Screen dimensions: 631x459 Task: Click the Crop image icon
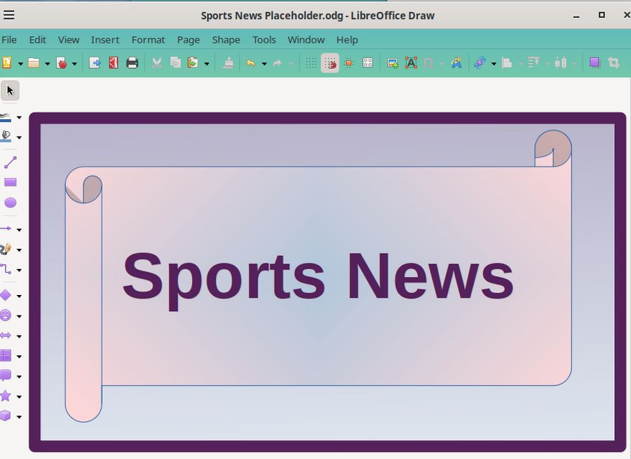(x=614, y=63)
